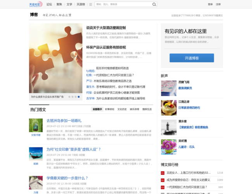This screenshot has height=194, width=252.
Task: Select the 全部显示 filter tab
Action: click(97, 109)
